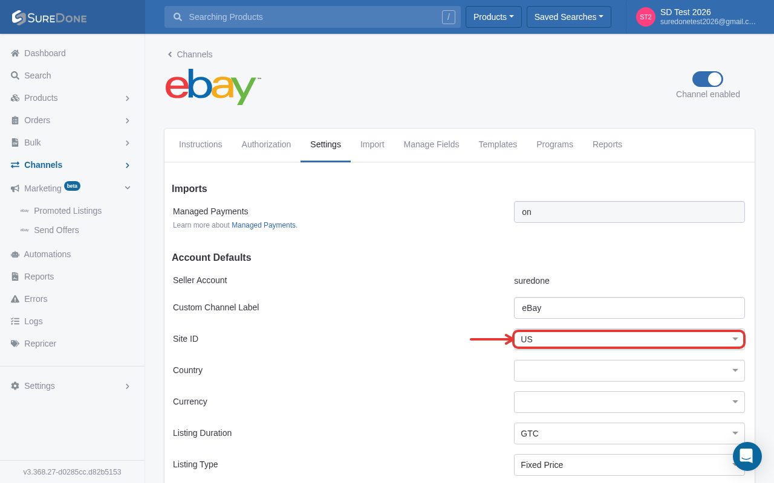Switch to the Authorization tab
The height and width of the screenshot is (483, 774).
point(266,144)
